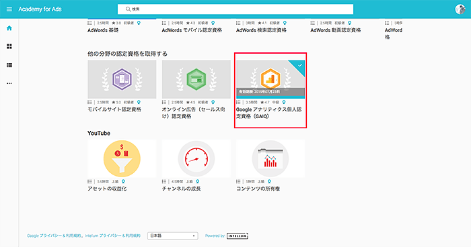Open the four-square grid icon in sidebar
The image size is (471, 247).
tap(9, 46)
